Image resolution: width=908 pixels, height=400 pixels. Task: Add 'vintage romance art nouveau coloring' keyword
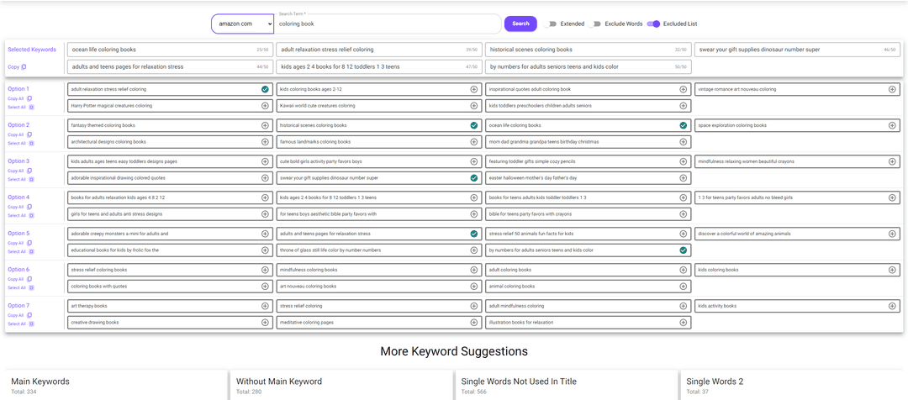click(892, 89)
